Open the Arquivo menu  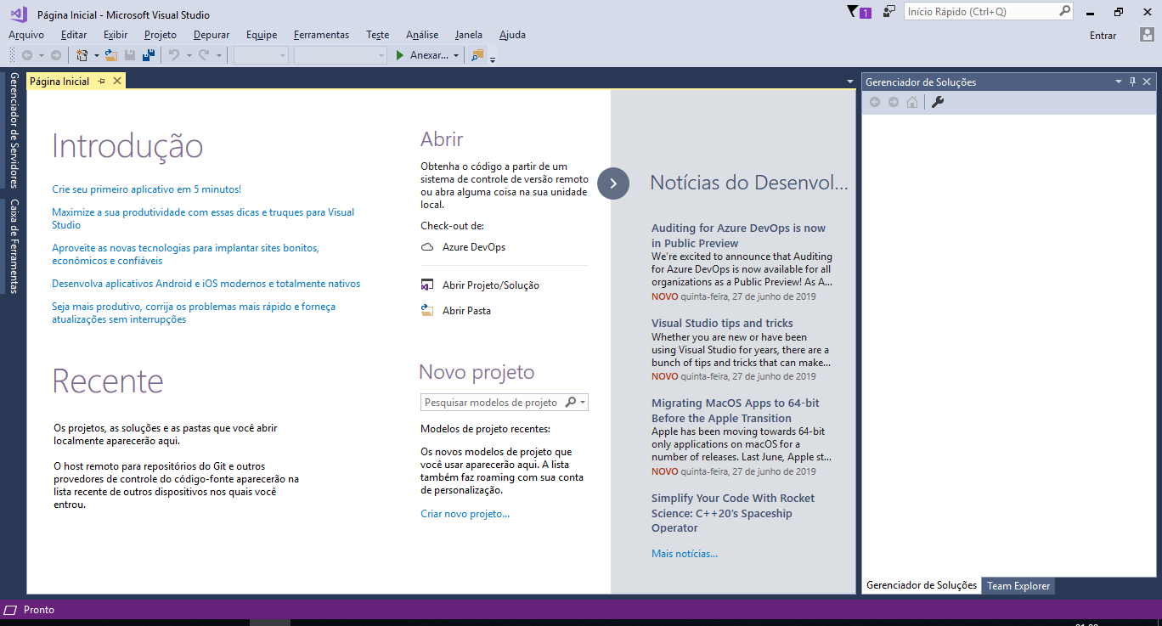point(26,35)
